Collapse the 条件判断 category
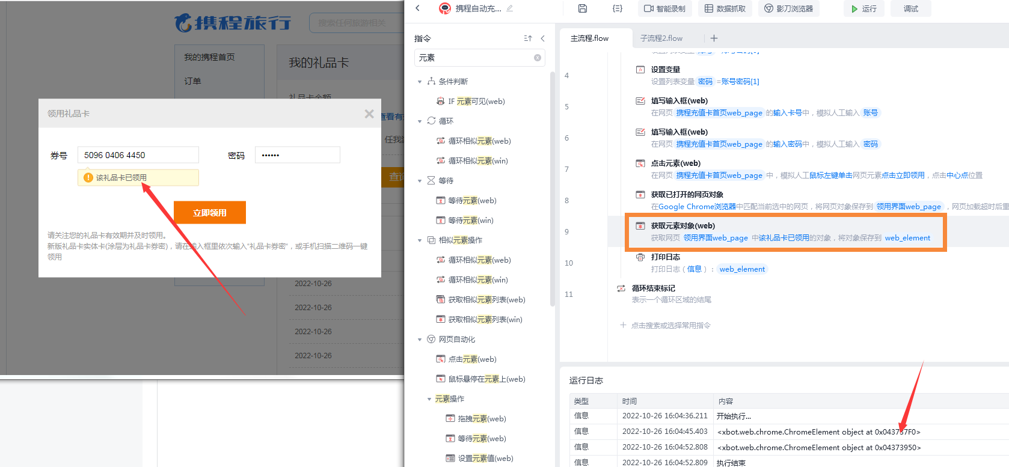 click(x=420, y=82)
